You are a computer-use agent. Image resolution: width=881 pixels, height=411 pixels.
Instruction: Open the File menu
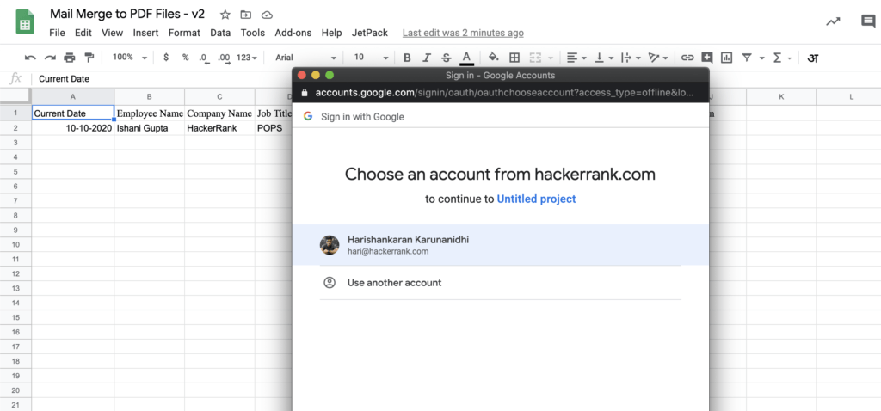point(58,33)
